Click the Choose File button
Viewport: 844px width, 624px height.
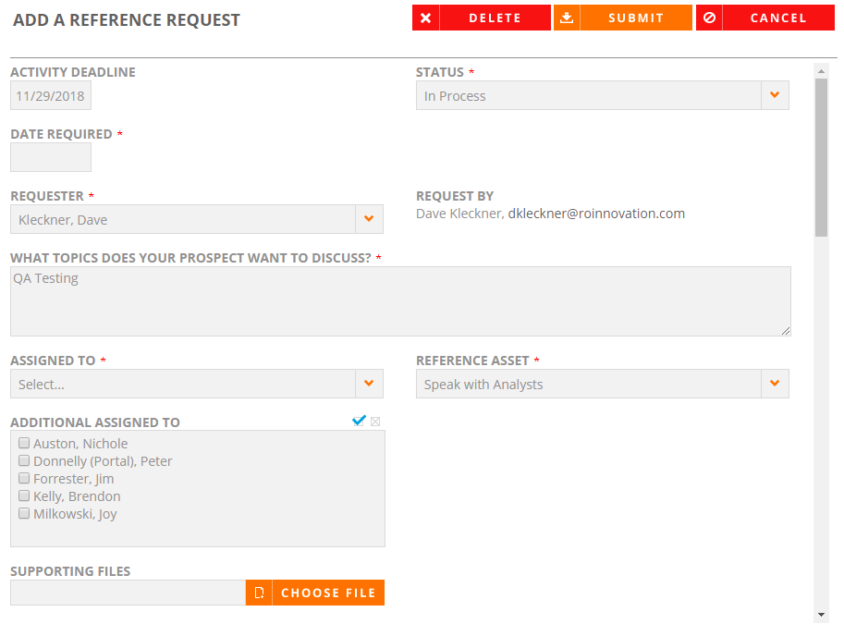[315, 593]
